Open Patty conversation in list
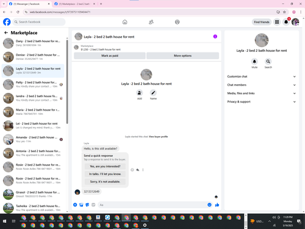Image resolution: width=305 pixels, height=229 pixels. point(33,84)
